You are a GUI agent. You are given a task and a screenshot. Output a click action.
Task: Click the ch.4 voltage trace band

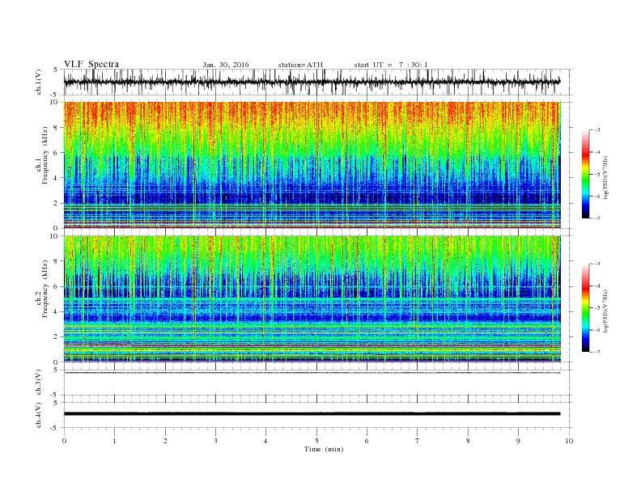tap(312, 414)
